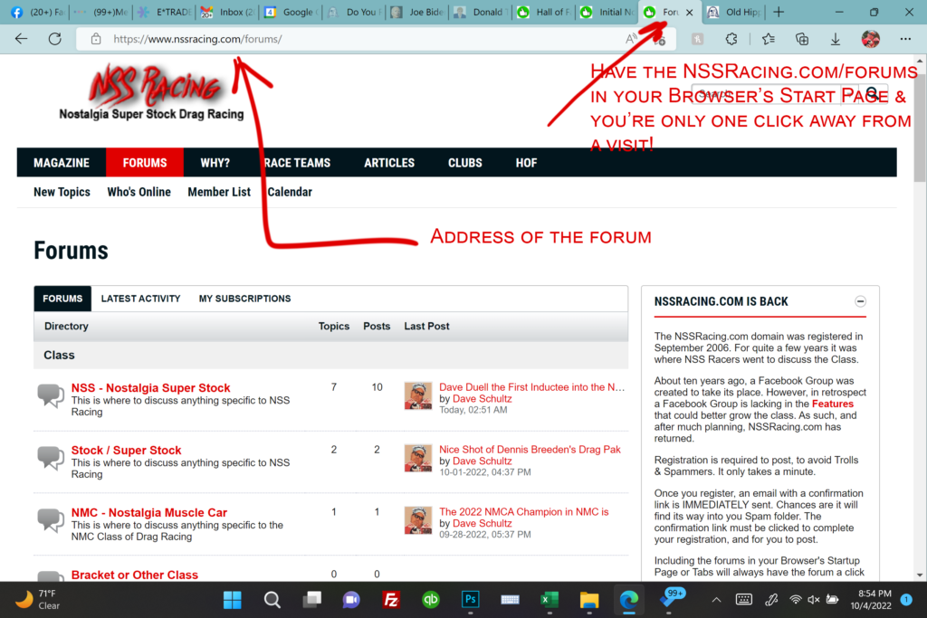
Task: Open the WHY? navigation item
Action: pos(215,163)
